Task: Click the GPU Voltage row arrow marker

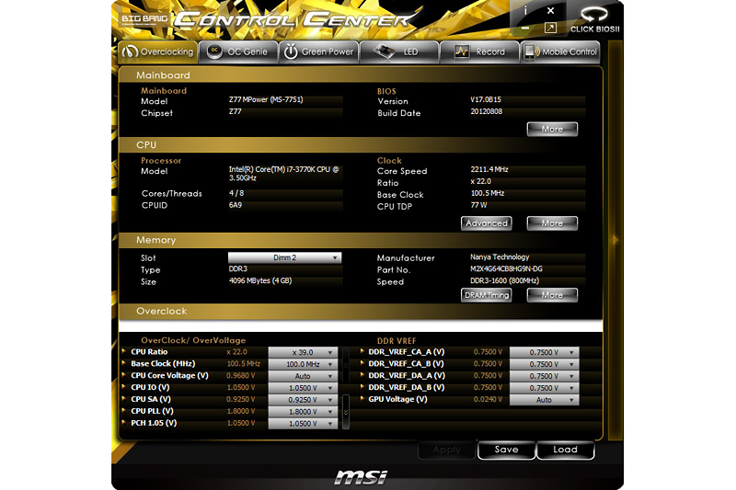Action: (362, 398)
